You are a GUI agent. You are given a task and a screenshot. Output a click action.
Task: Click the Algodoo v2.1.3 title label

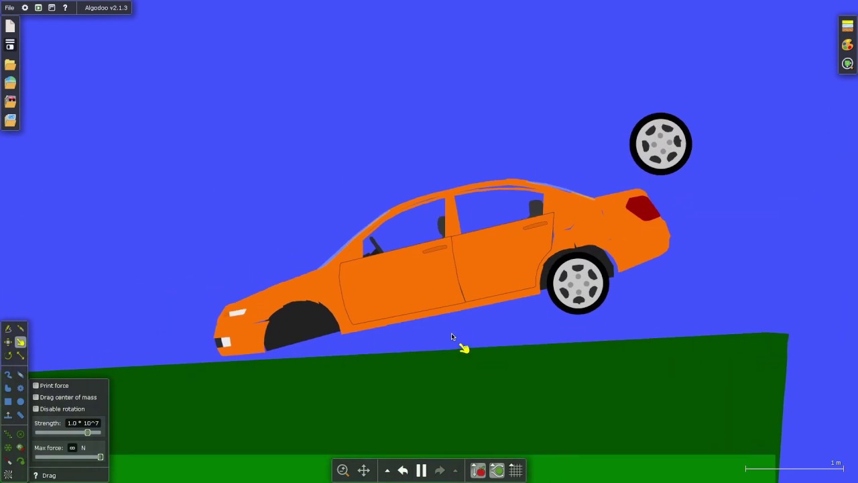[106, 7]
